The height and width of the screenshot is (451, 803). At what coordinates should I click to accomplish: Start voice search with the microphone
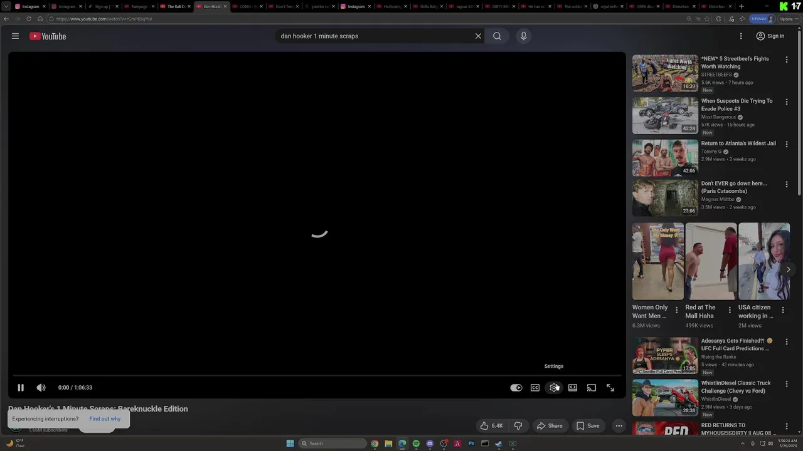pos(523,36)
